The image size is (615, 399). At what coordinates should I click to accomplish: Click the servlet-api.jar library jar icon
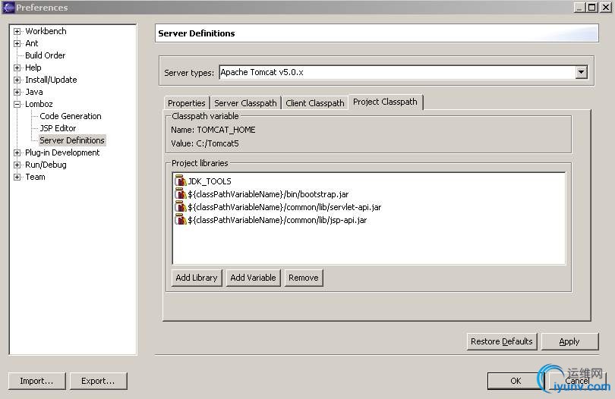pyautogui.click(x=181, y=206)
